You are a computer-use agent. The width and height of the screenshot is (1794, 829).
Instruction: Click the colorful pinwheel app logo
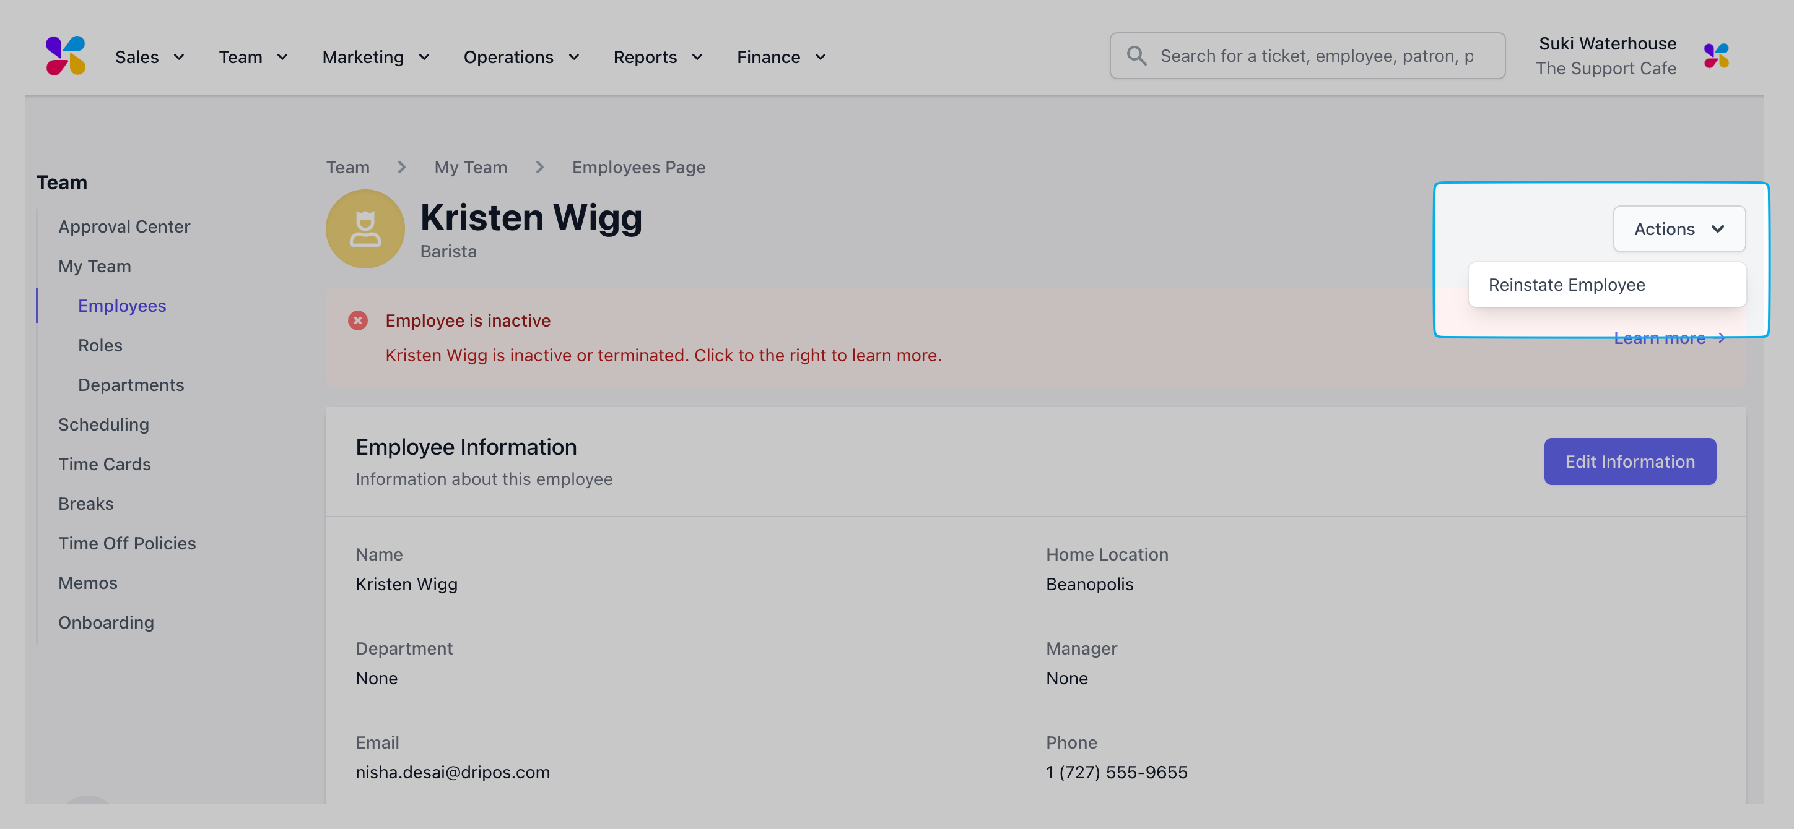(x=66, y=56)
